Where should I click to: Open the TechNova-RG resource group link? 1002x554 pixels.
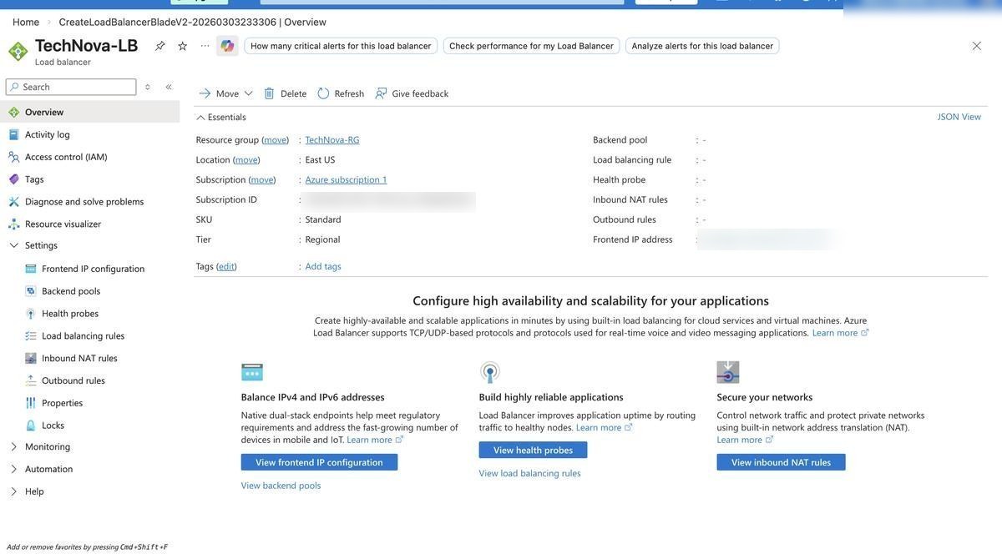(332, 139)
